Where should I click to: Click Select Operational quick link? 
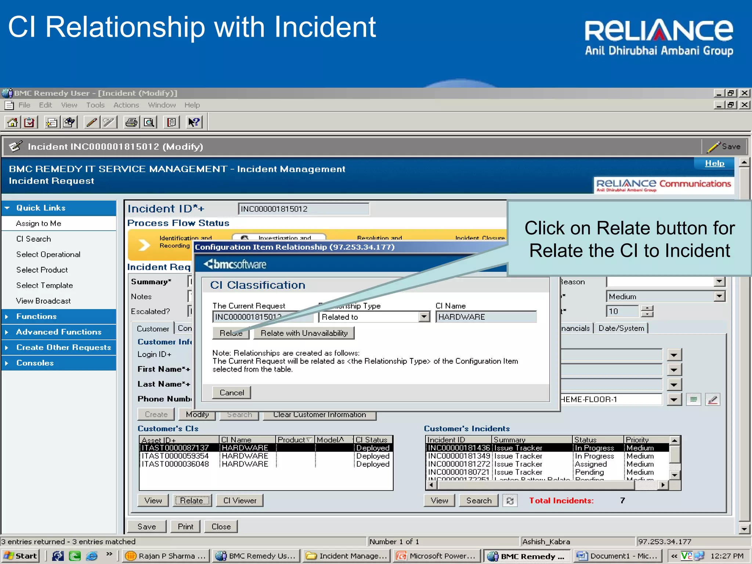48,254
